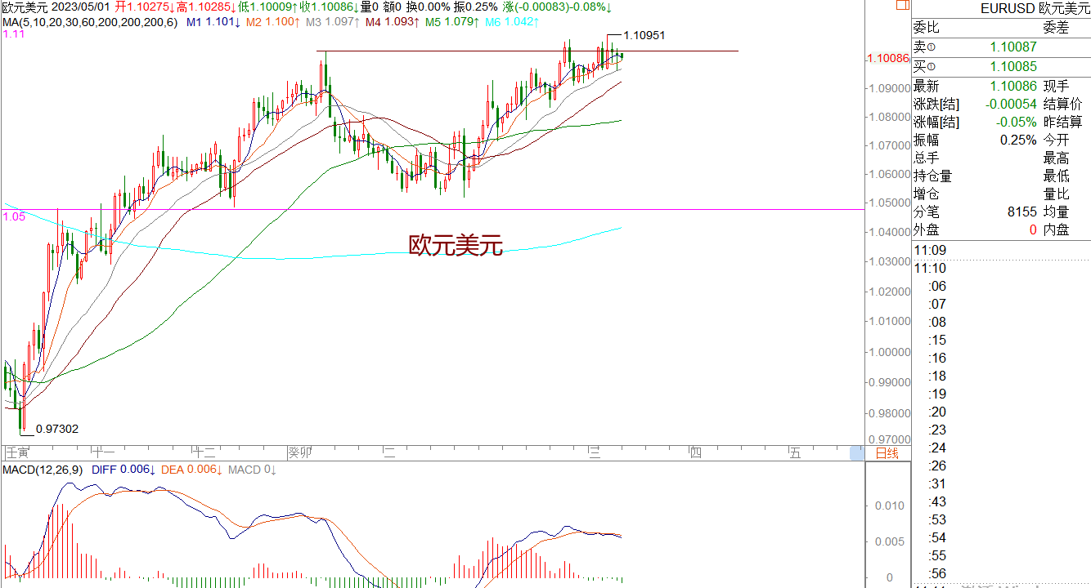Click the 持仓量 label
The image size is (1091, 588).
(x=933, y=176)
